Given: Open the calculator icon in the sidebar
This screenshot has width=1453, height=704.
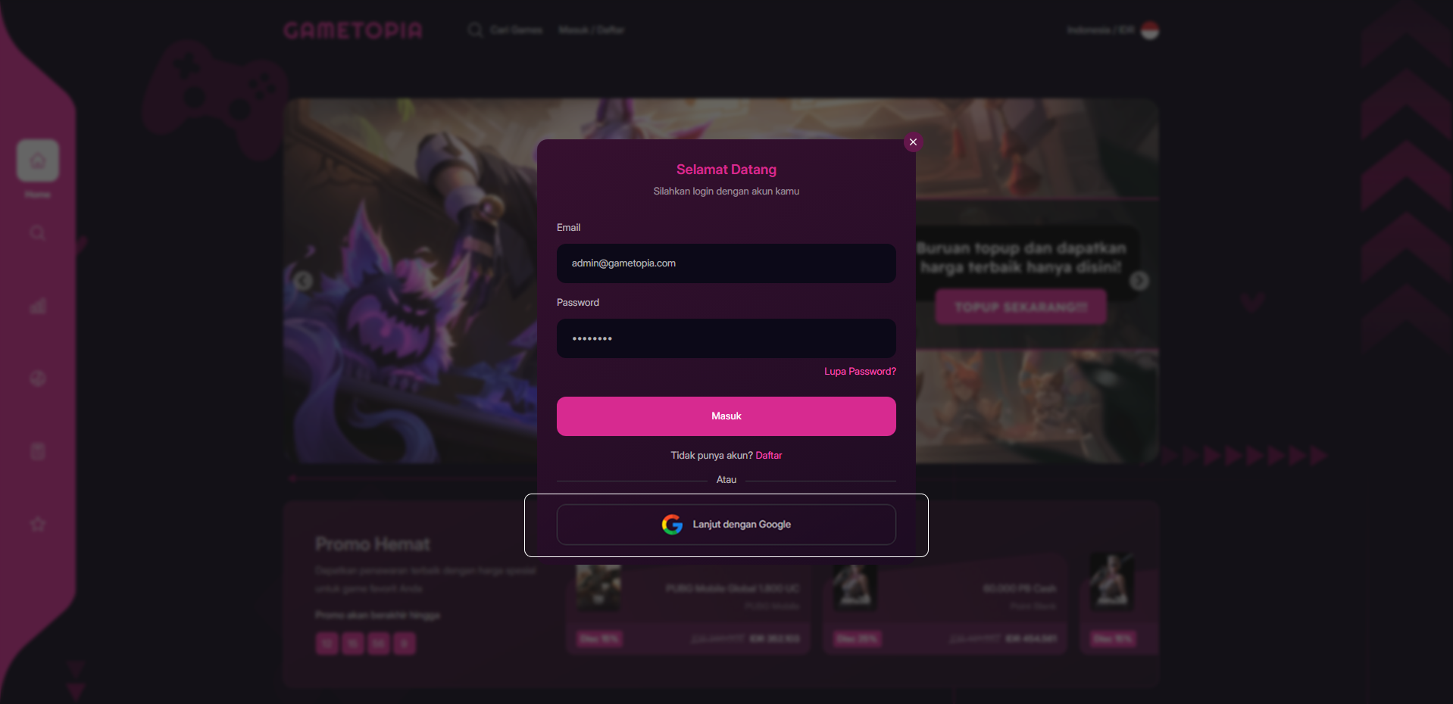Looking at the screenshot, I should click(38, 451).
